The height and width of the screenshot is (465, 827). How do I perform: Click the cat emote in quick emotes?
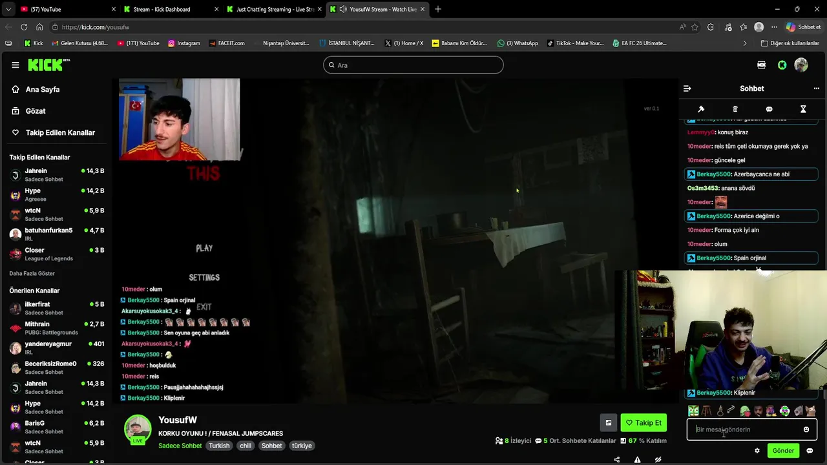point(810,411)
